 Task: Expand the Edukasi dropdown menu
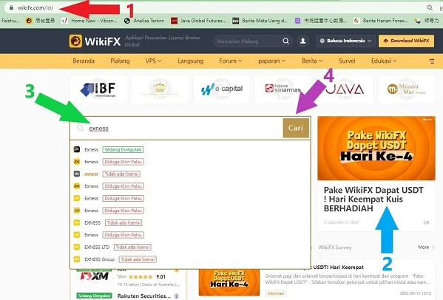point(384,61)
